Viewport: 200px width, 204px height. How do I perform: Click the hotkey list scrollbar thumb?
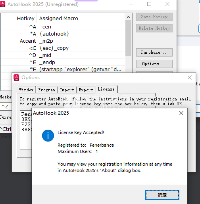tap(128, 38)
